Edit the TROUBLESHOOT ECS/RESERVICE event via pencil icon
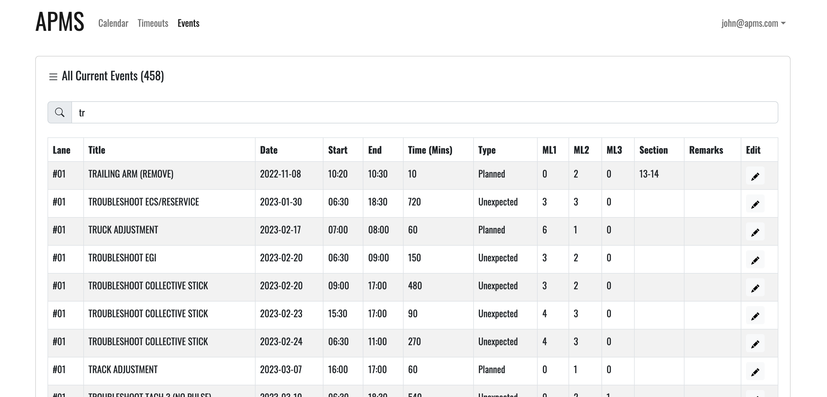The width and height of the screenshot is (827, 397). tap(755, 204)
